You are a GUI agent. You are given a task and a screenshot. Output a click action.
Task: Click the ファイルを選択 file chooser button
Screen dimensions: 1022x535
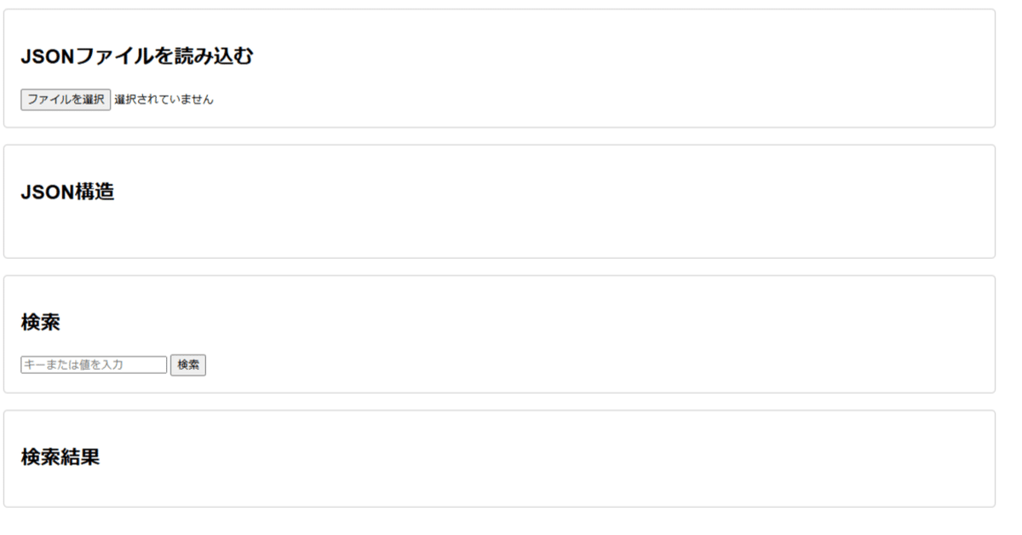66,100
